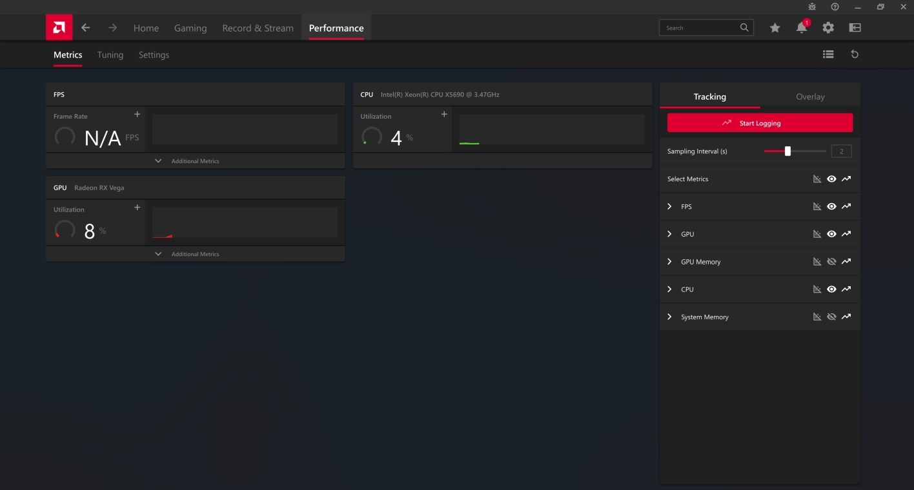Expand the GPU row chevron
The width and height of the screenshot is (914, 490).
point(669,234)
